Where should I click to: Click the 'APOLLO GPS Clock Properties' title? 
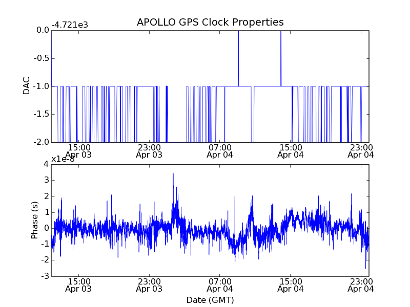(210, 22)
